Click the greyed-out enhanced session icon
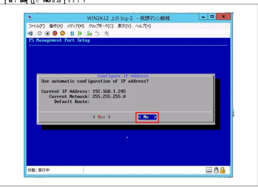Screen dimensions: 258x187 [107, 34]
